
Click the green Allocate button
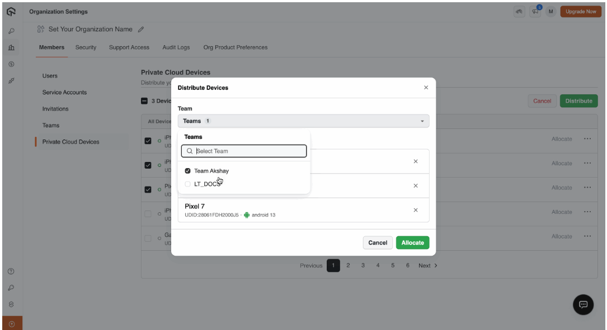[x=412, y=242]
